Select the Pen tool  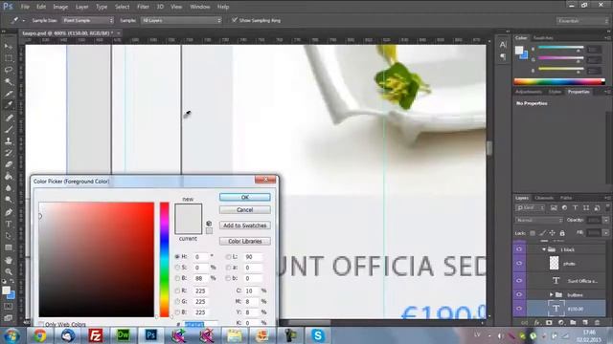[x=9, y=212]
